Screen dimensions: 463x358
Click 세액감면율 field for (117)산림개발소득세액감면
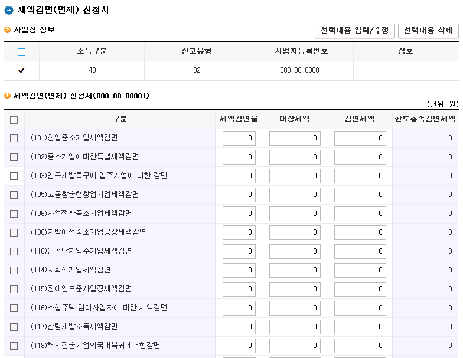tap(239, 327)
